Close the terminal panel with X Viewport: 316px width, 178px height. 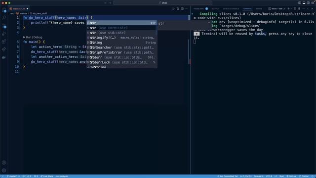point(312,9)
